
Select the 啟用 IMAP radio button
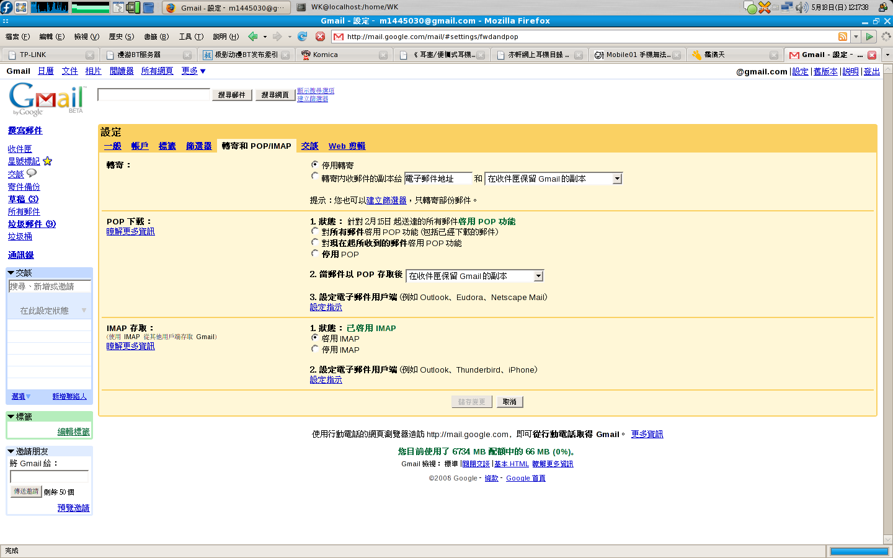coord(315,338)
